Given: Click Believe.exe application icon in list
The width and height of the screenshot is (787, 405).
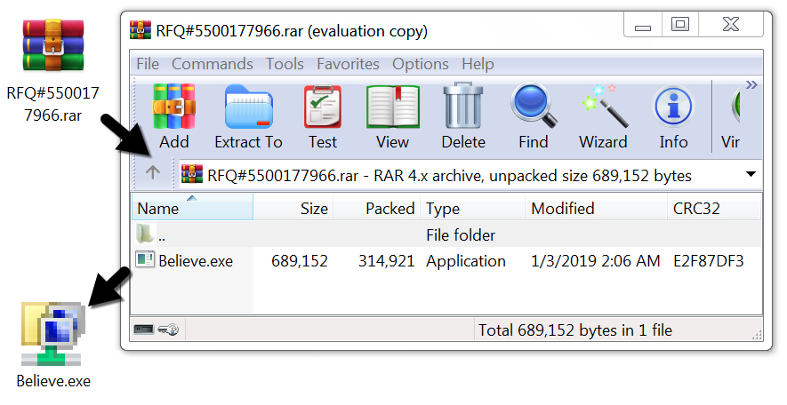Looking at the screenshot, I should pyautogui.click(x=145, y=259).
